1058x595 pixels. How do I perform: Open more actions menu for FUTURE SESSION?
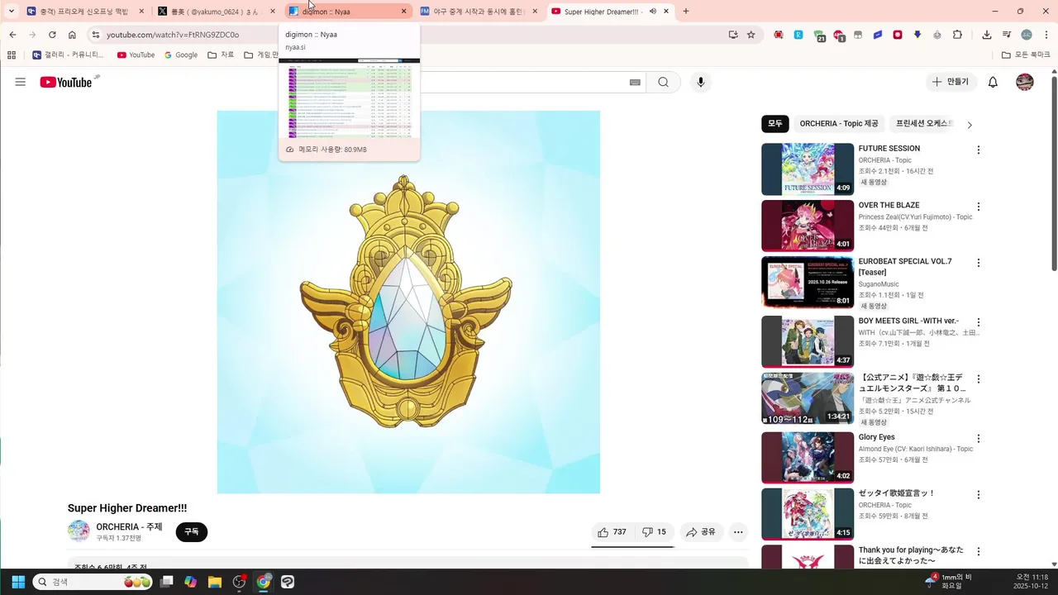tap(979, 150)
